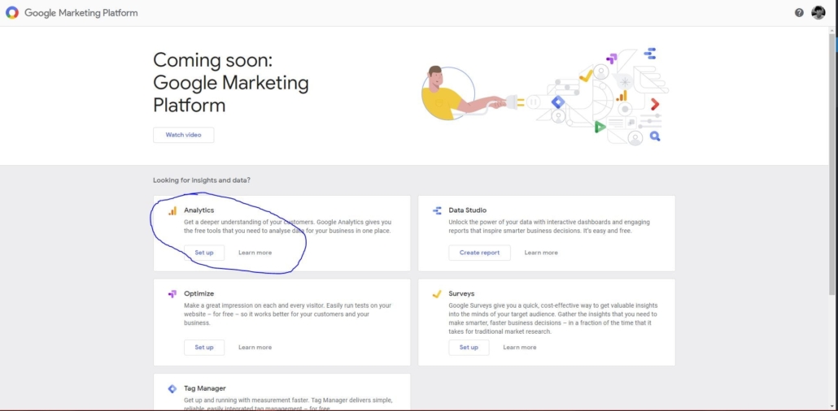The width and height of the screenshot is (838, 411).
Task: Click the Google Marketing Platform logo icon
Action: (x=11, y=13)
